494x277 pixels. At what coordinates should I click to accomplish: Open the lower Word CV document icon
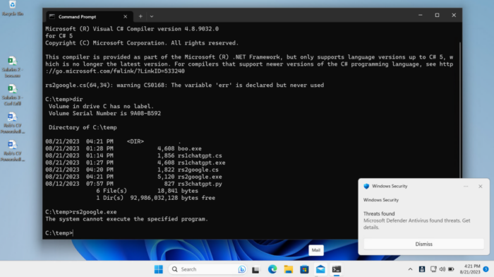(12, 151)
